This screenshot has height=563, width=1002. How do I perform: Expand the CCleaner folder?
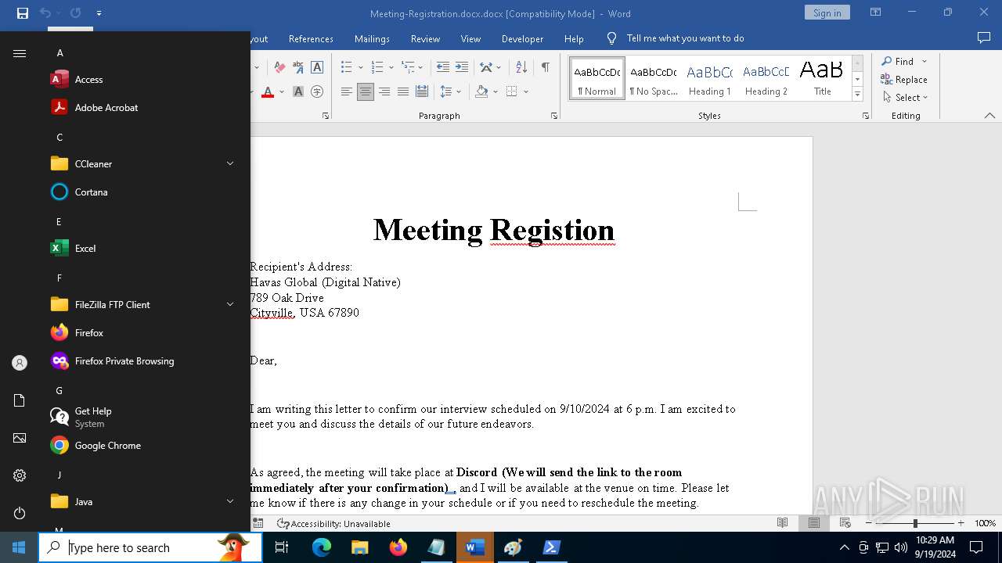230,163
